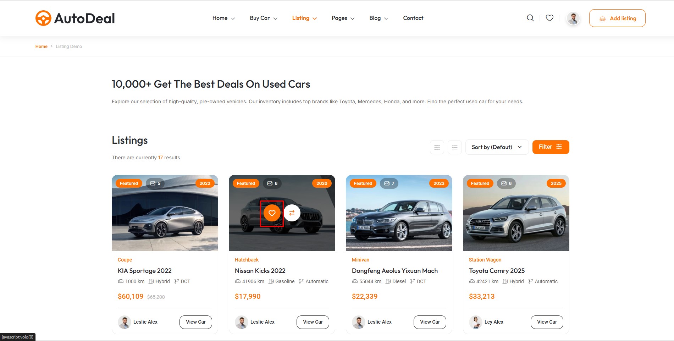The image size is (674, 341).
Task: Click the Listing Demo breadcrumb text
Action: pos(69,46)
